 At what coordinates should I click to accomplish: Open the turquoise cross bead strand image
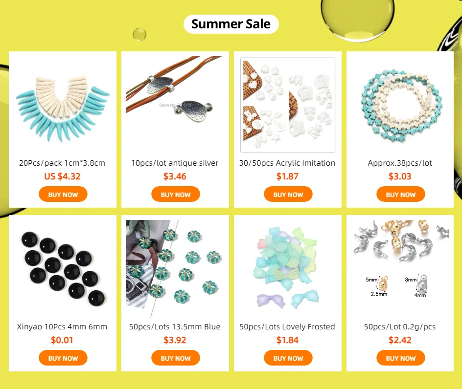pos(400,105)
